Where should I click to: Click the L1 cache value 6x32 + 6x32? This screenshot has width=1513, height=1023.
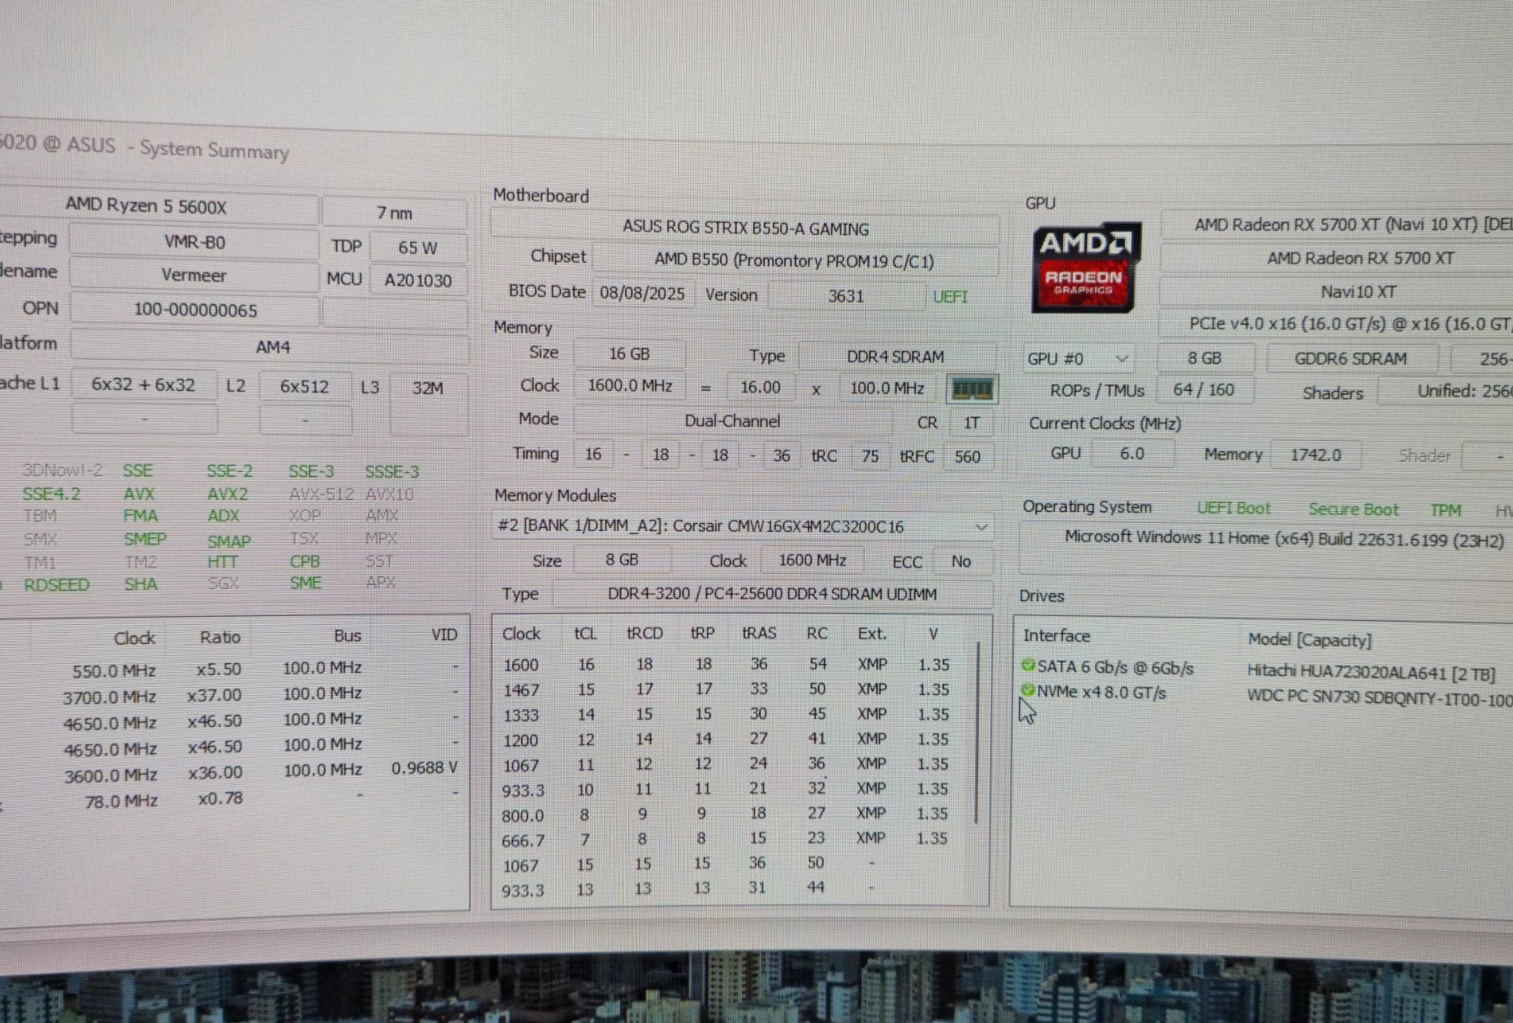click(143, 385)
